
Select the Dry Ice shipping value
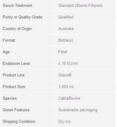click(64, 122)
